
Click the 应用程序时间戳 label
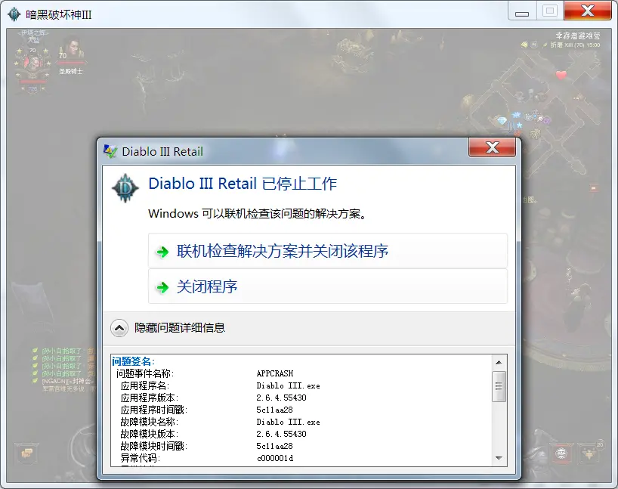(x=153, y=410)
